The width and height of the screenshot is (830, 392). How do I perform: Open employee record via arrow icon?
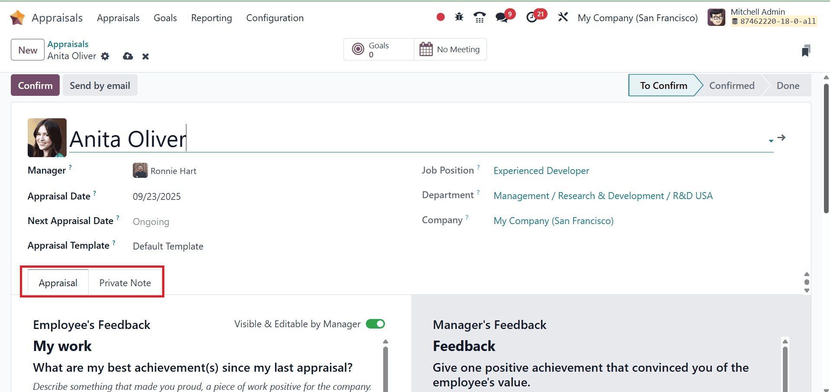(x=781, y=138)
